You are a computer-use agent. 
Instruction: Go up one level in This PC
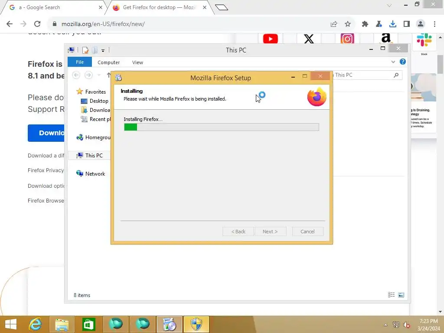[x=108, y=75]
